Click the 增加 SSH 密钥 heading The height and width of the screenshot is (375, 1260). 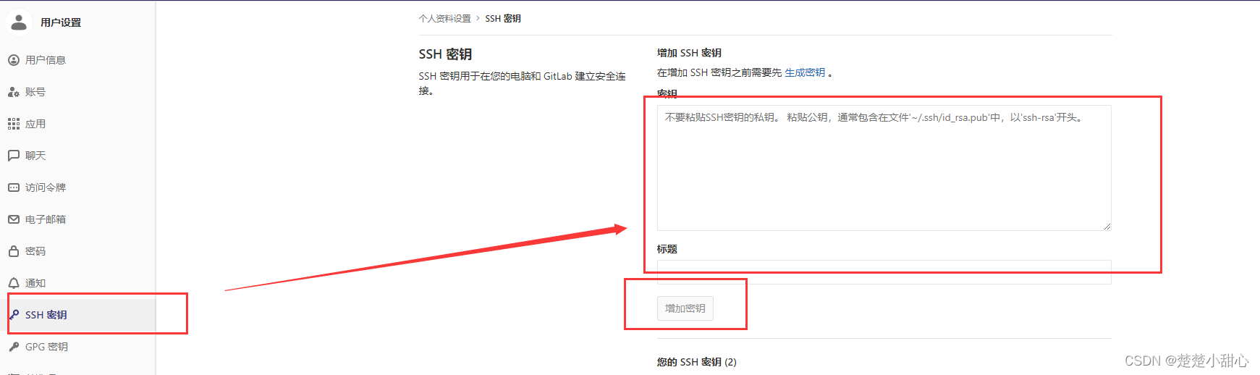pos(689,53)
